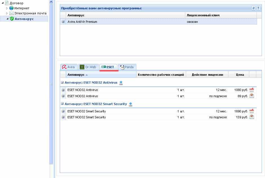This screenshot has width=265, height=178.
Task: Select Антивирус in the tree
Action: (24, 19)
